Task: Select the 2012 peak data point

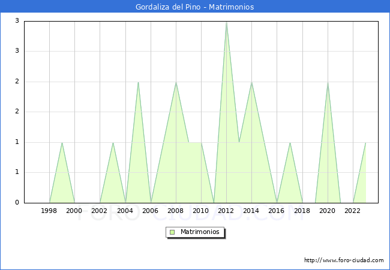Action: pyautogui.click(x=226, y=22)
